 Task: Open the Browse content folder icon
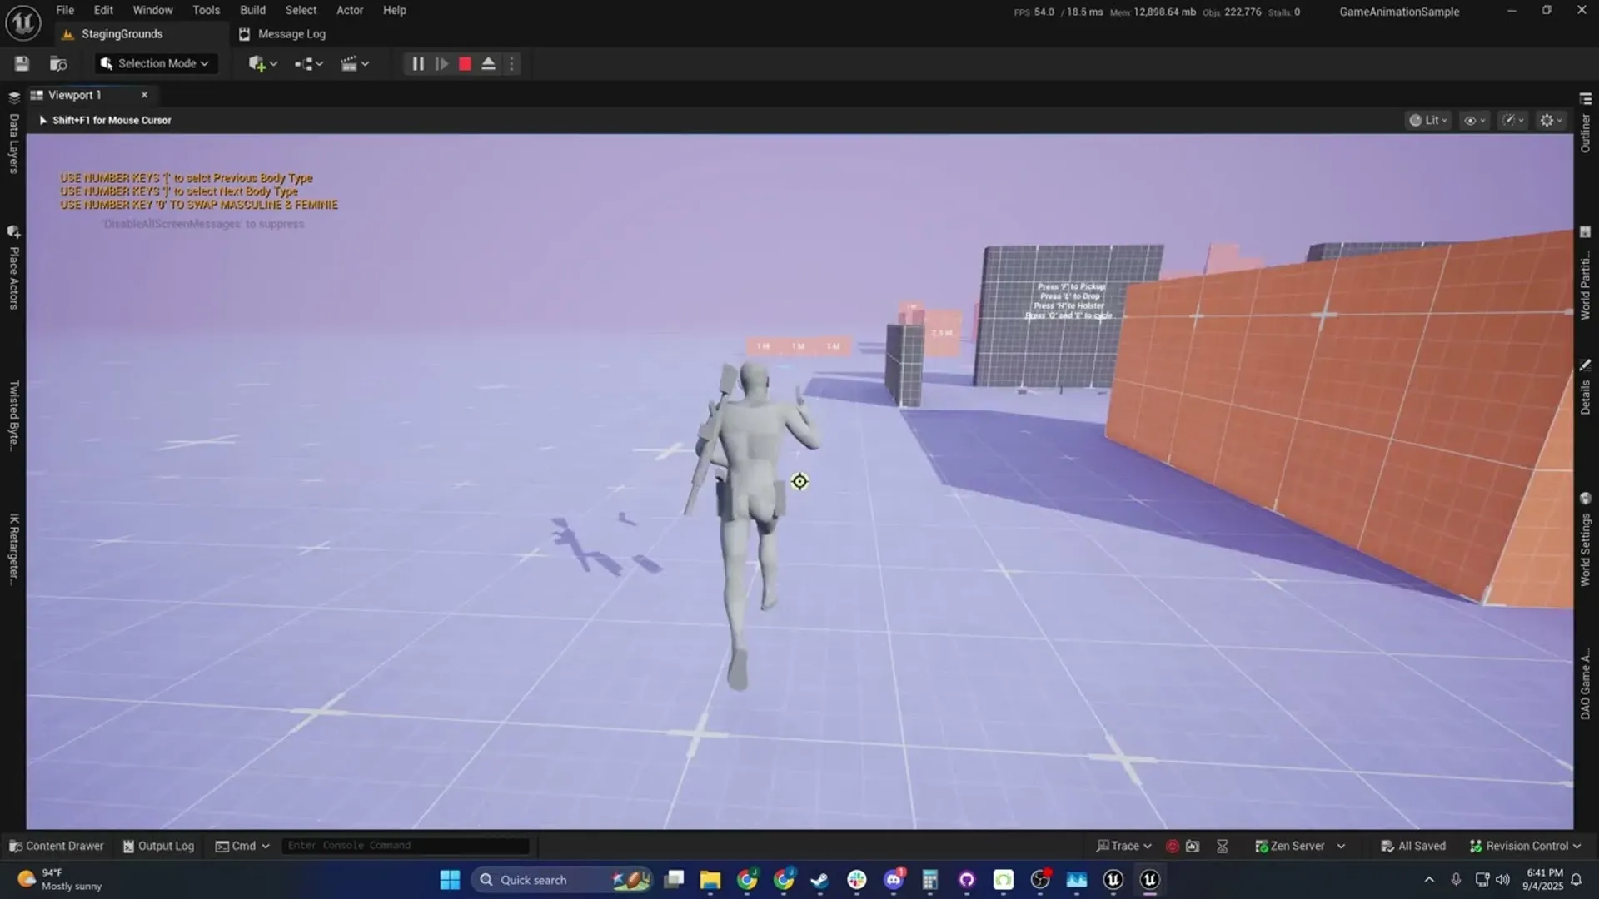pyautogui.click(x=58, y=64)
